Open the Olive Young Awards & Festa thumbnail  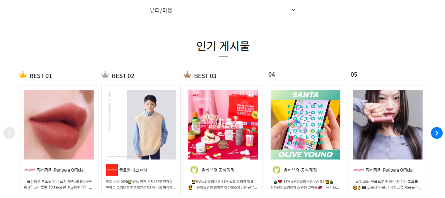(223, 125)
